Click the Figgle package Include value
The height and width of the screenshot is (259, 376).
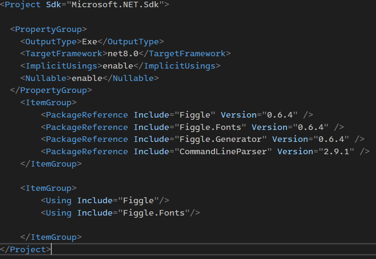pyautogui.click(x=195, y=115)
